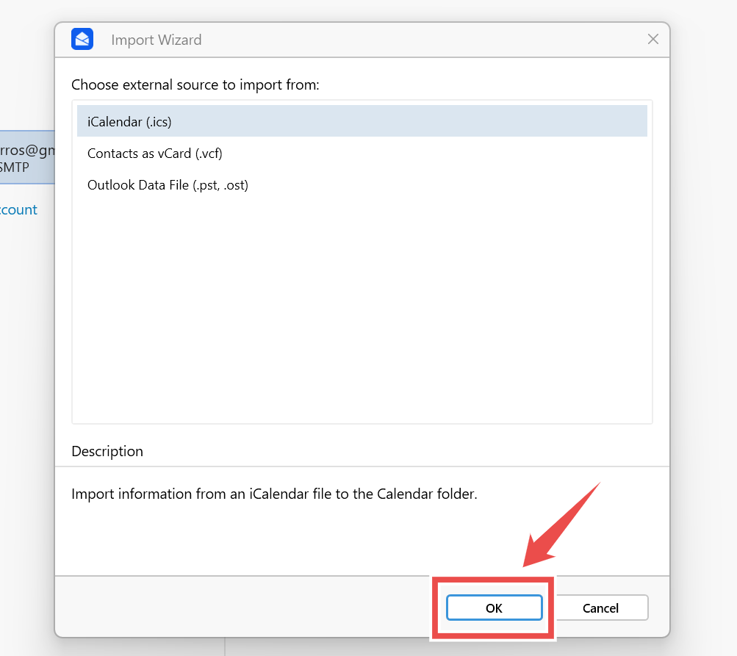Click blank footer area left of OK button
The width and height of the screenshot is (737, 656).
click(x=242, y=608)
